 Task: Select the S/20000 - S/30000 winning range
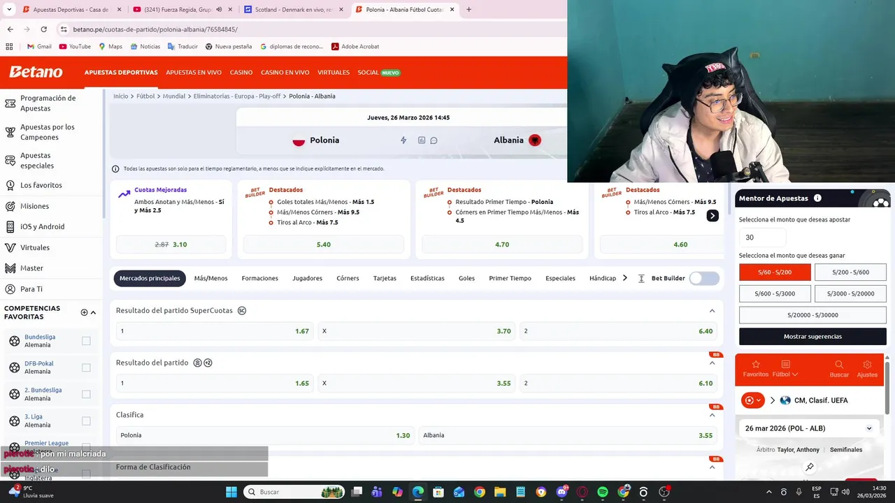[x=812, y=315]
